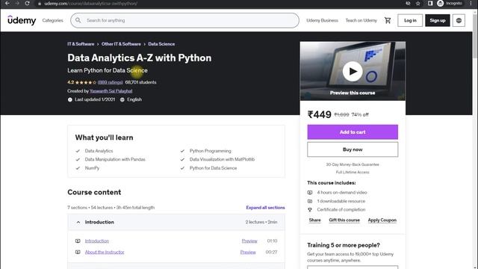The height and width of the screenshot is (269, 478).
Task: Click video icon beside About the Instructor
Action: click(78, 252)
